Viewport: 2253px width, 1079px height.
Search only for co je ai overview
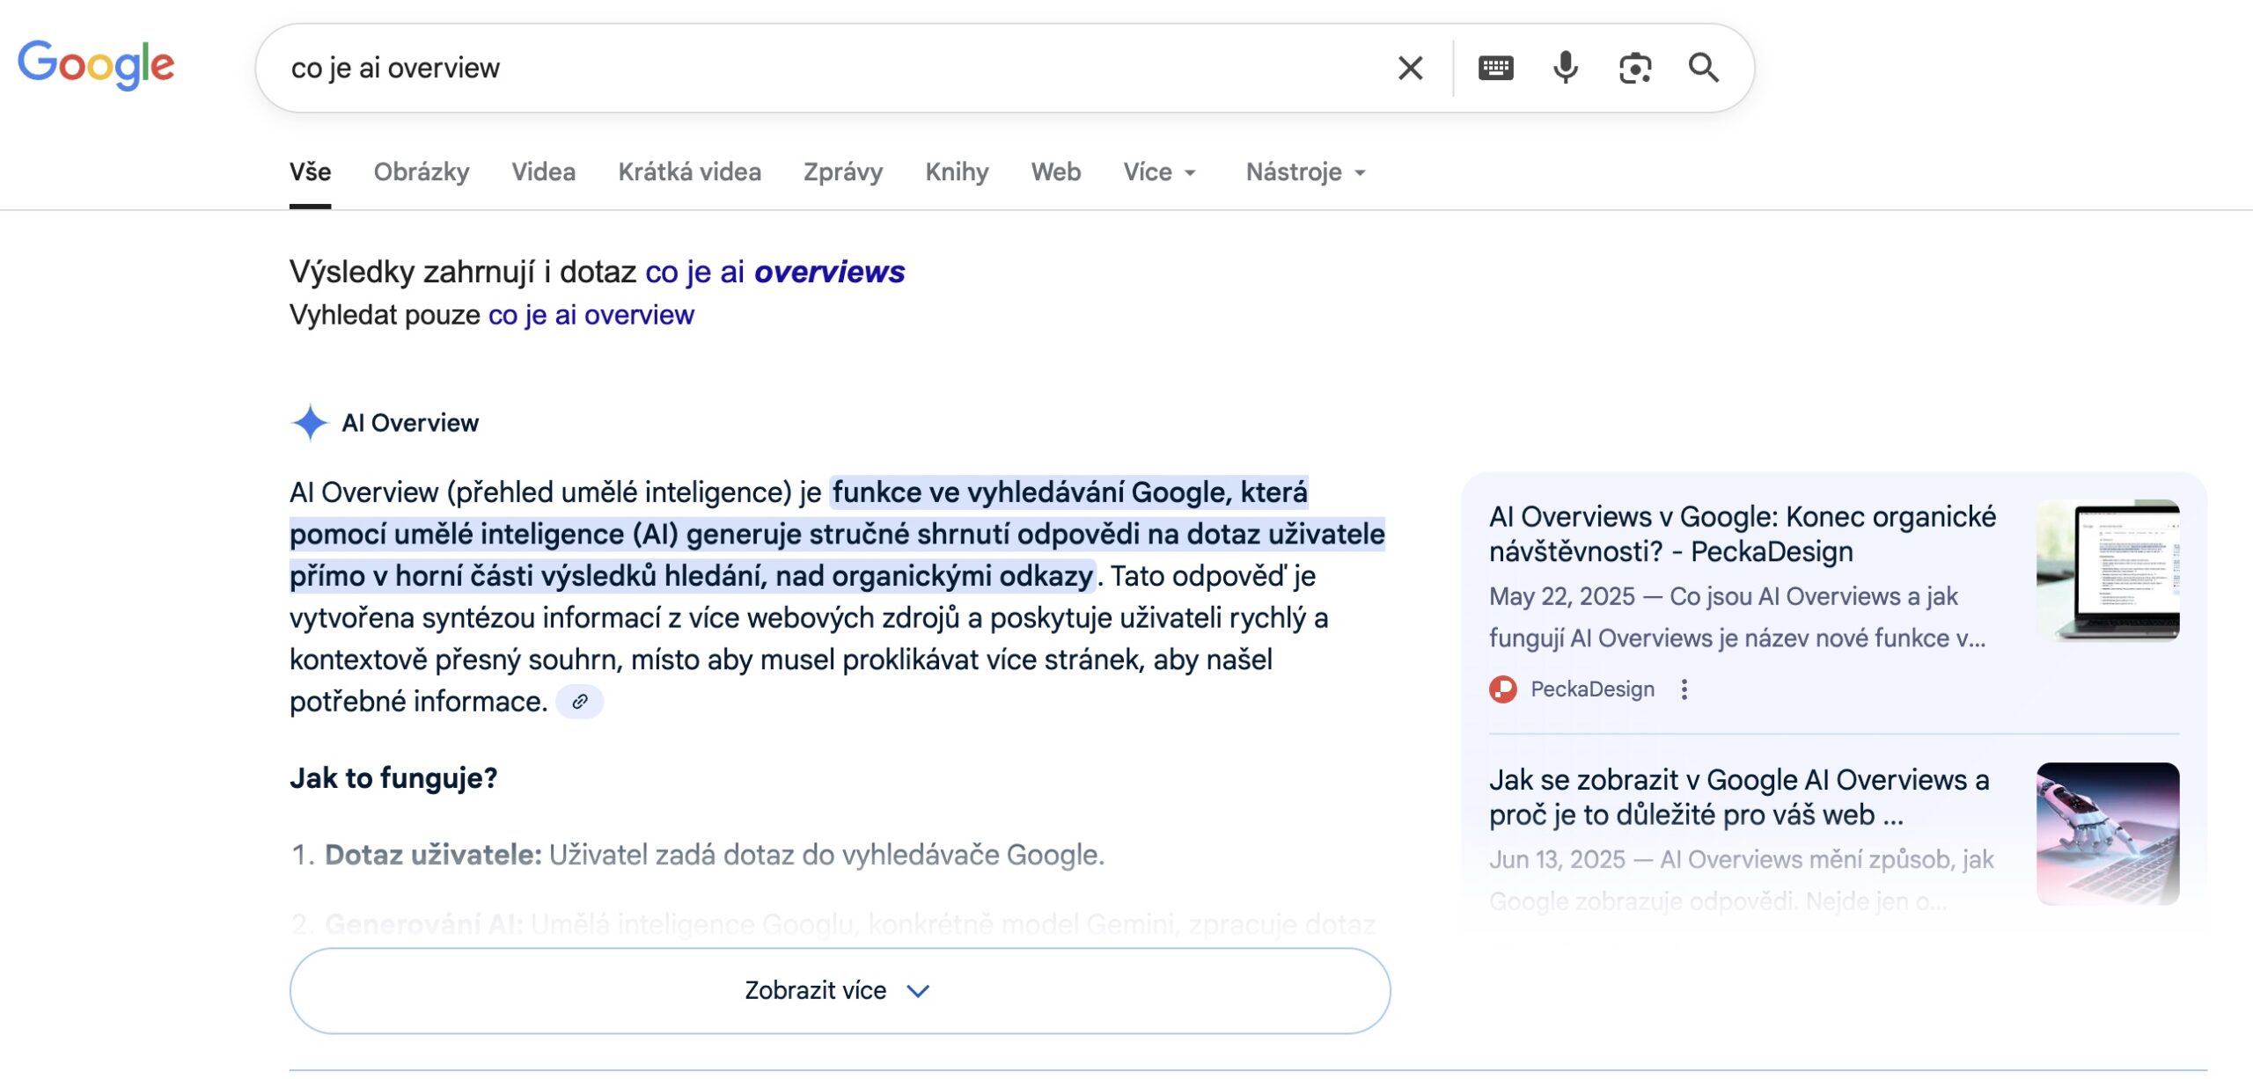point(591,315)
